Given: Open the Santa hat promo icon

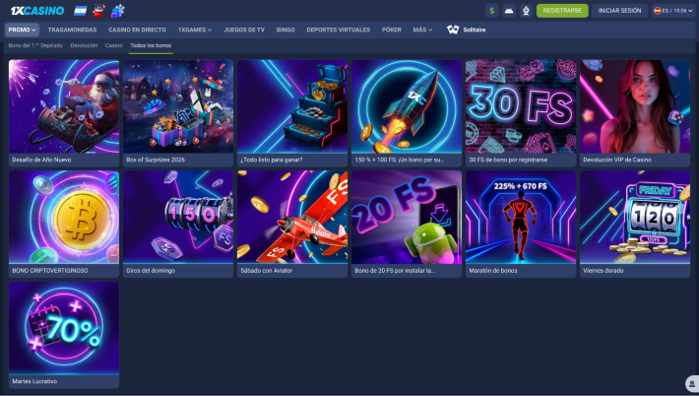Looking at the screenshot, I should click(98, 10).
